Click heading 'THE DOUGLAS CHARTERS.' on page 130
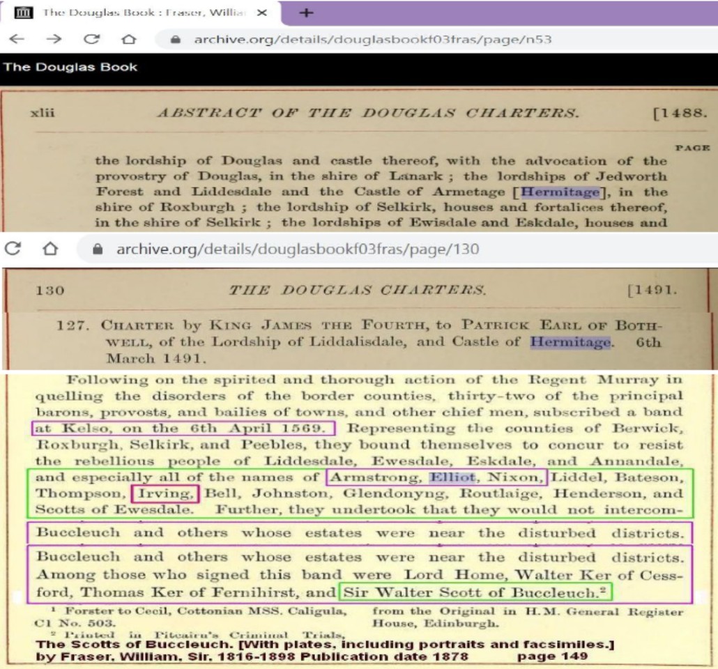This screenshot has width=718, height=669. point(358,290)
